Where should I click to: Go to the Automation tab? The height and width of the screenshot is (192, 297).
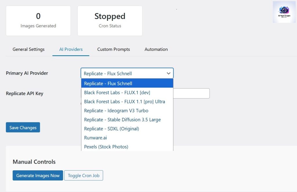pyautogui.click(x=156, y=49)
